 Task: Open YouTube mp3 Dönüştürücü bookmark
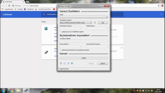[43, 9]
